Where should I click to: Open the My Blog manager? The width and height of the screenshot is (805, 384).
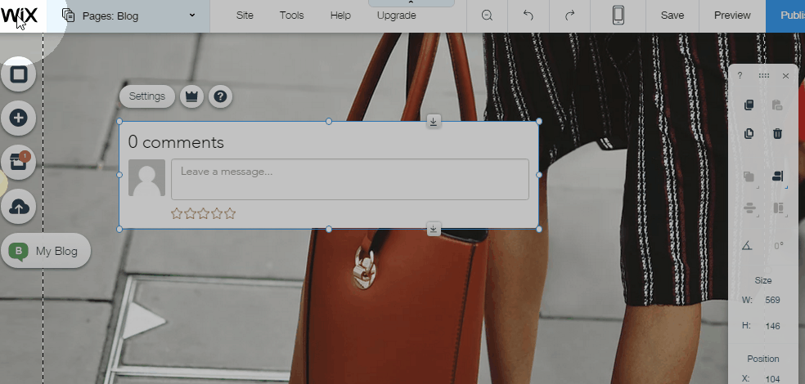click(x=46, y=251)
